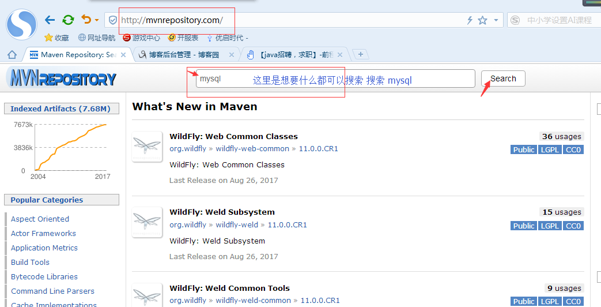
Task: Open wildfly-weld artifact link
Action: 237,225
